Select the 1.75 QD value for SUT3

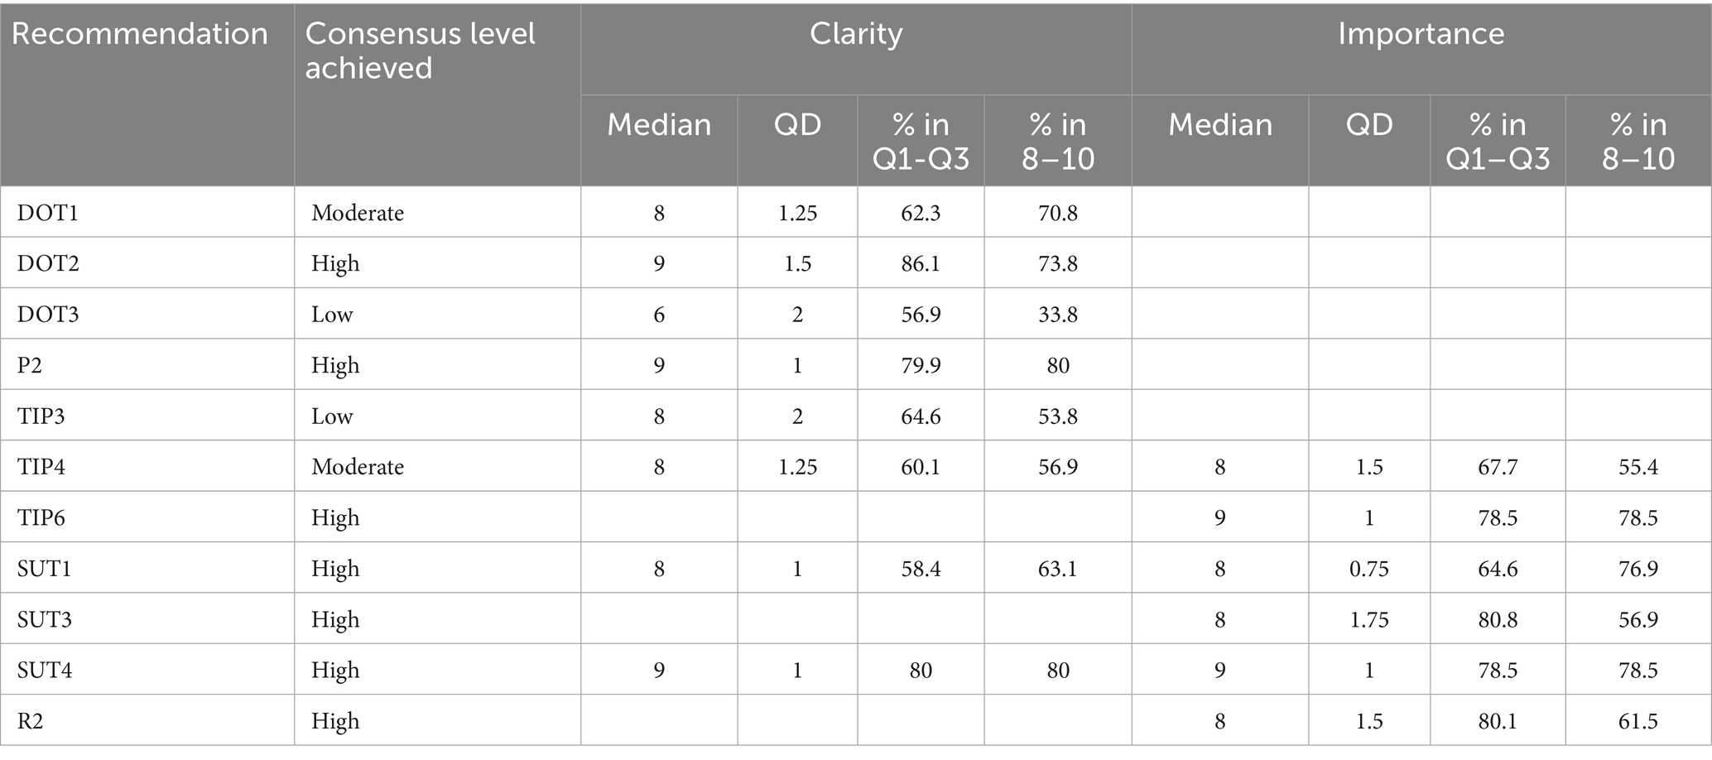1369,619
